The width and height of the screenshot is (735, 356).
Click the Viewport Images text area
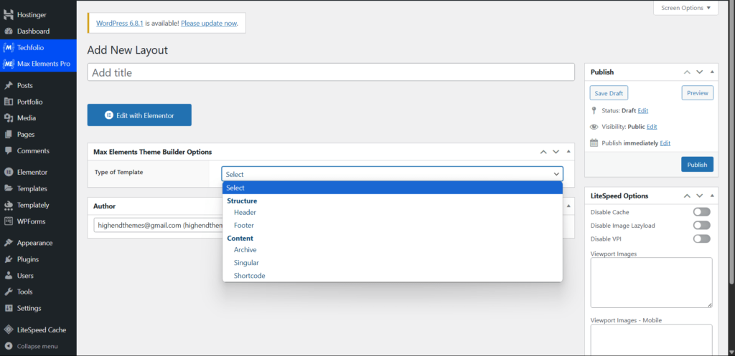click(651, 282)
